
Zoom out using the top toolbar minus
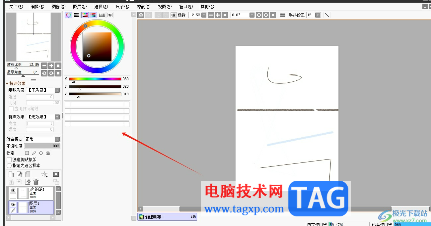tap(211, 15)
